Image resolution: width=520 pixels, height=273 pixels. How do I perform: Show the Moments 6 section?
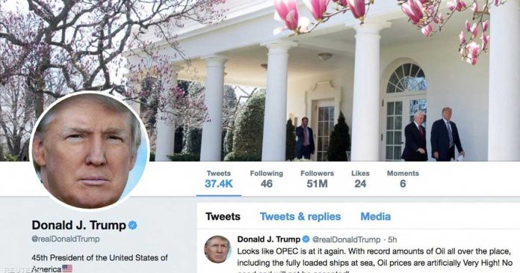(403, 180)
